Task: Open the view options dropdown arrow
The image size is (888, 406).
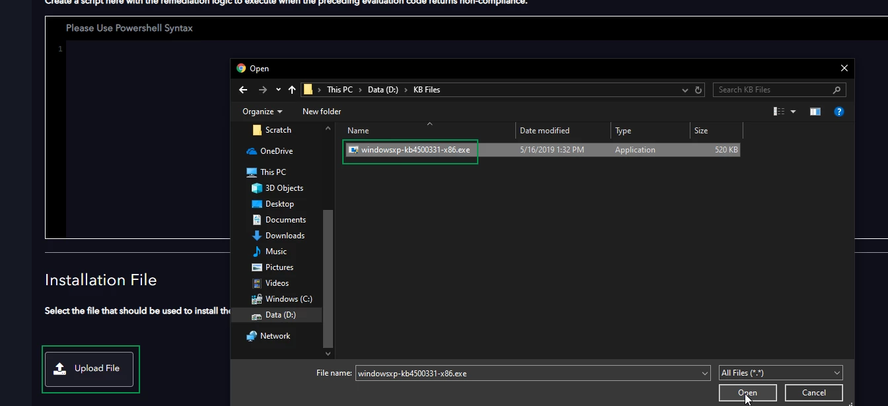Action: click(793, 112)
